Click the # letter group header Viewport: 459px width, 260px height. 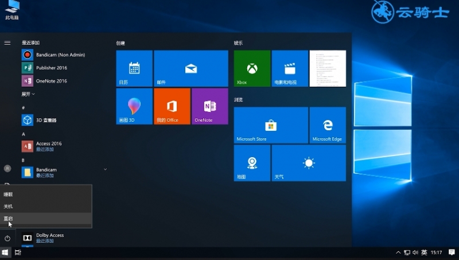23,108
